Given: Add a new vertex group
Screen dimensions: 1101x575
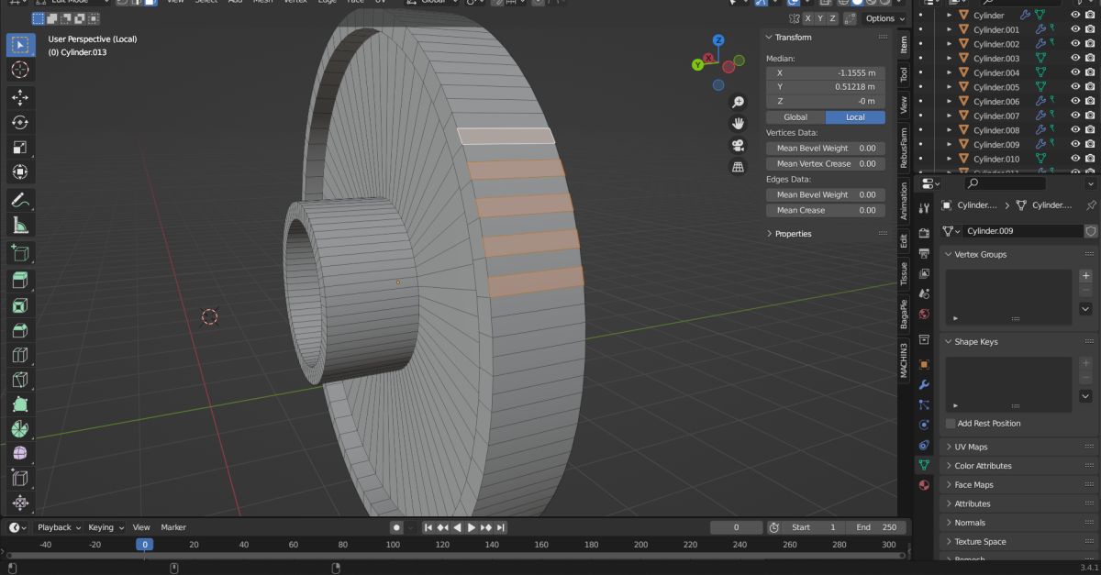Looking at the screenshot, I should 1085,275.
